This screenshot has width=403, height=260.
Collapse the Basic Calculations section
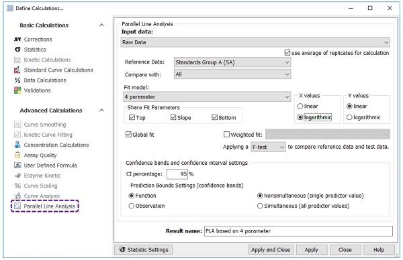point(101,25)
